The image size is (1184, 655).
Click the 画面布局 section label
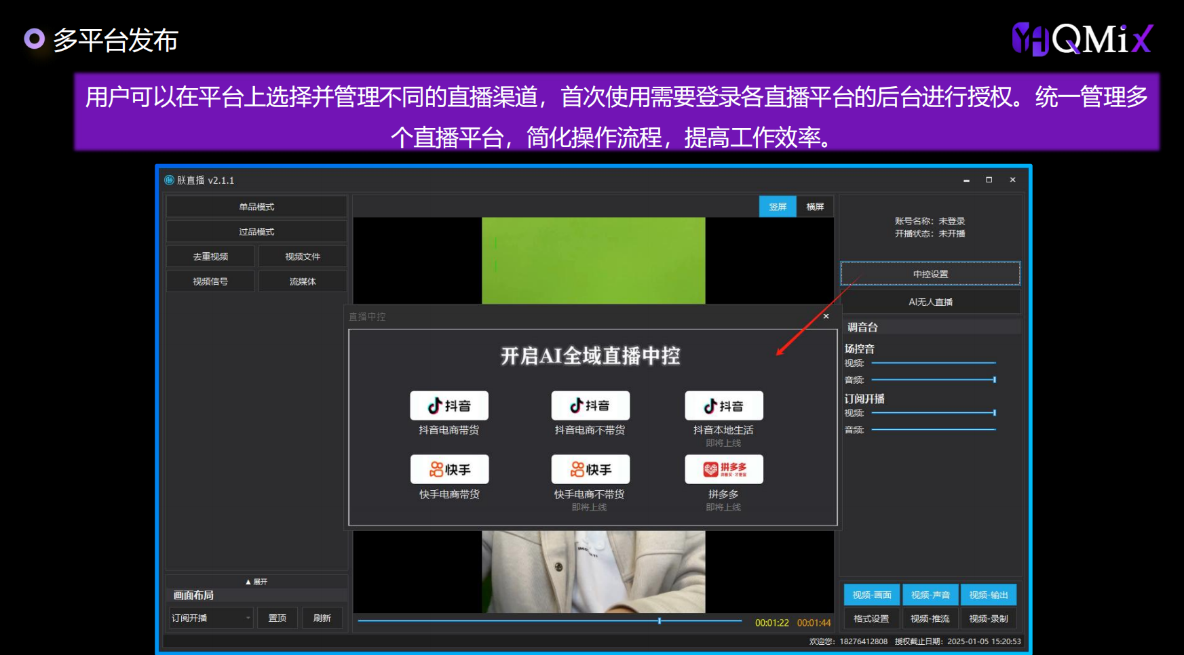click(x=193, y=595)
